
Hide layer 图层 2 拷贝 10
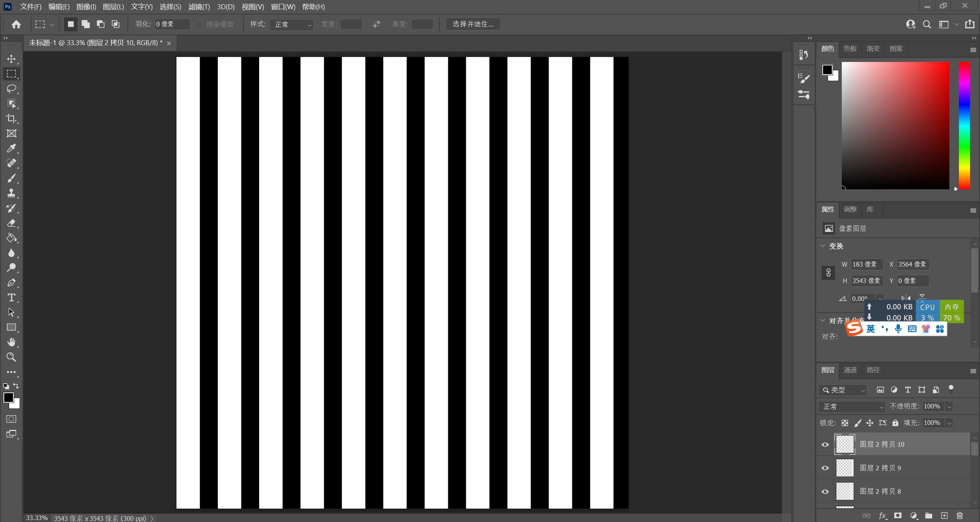click(x=825, y=444)
